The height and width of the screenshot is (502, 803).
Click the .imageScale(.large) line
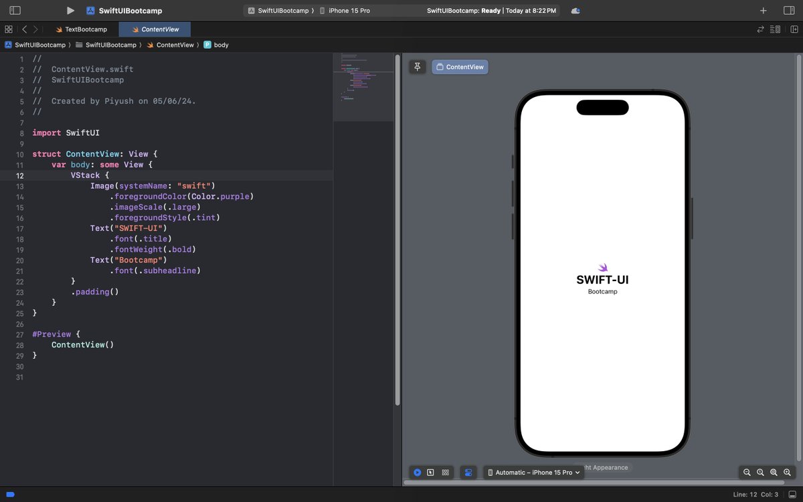tap(155, 207)
